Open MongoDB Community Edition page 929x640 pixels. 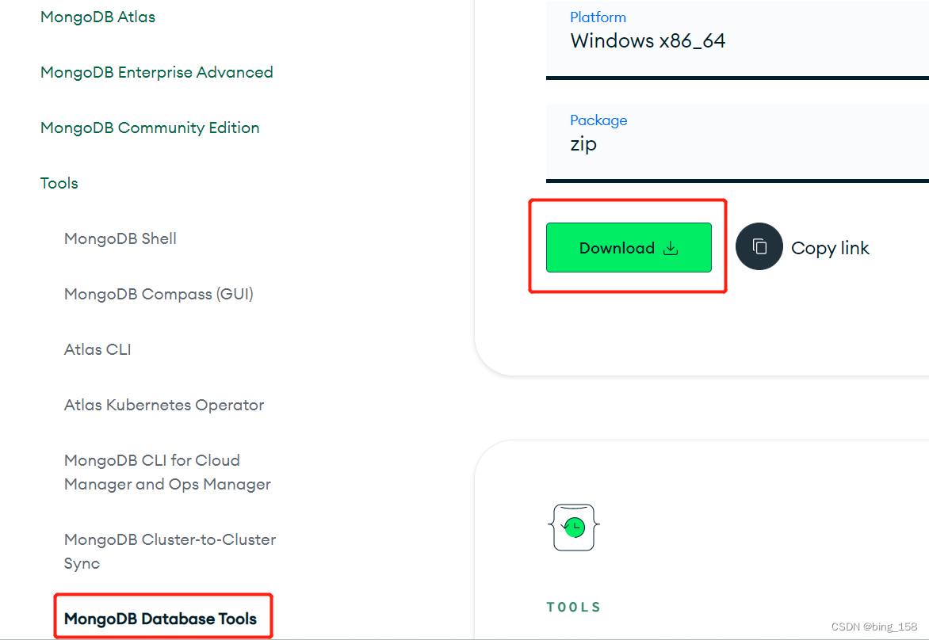(150, 128)
